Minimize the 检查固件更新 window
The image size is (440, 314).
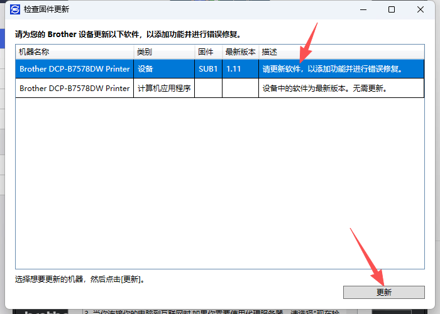[363, 9]
